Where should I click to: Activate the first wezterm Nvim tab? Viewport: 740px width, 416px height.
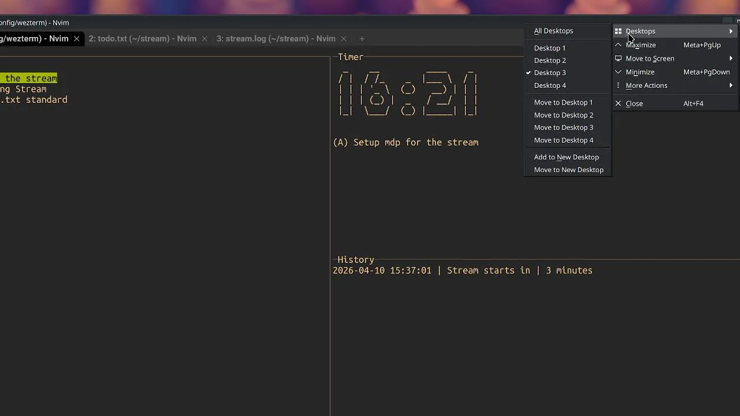pyautogui.click(x=35, y=39)
